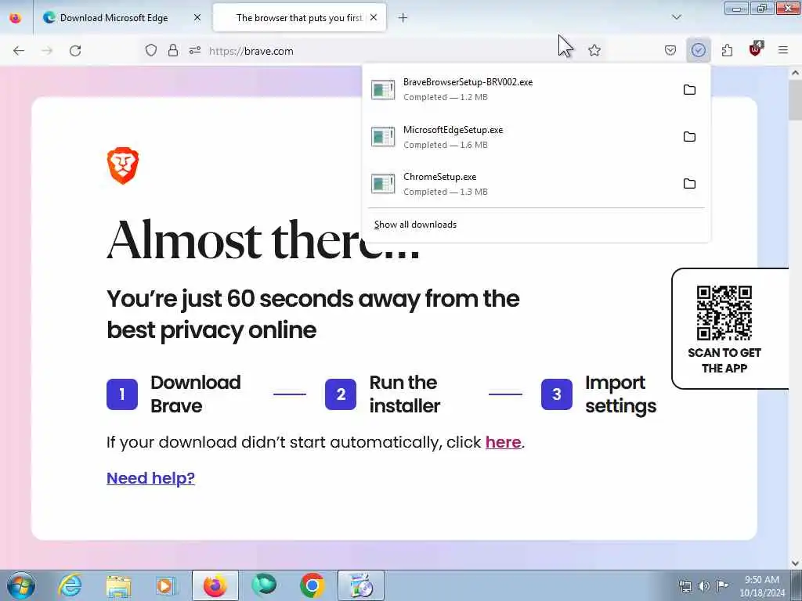Click scrollbar up arrow
802x601 pixels.
(795, 73)
